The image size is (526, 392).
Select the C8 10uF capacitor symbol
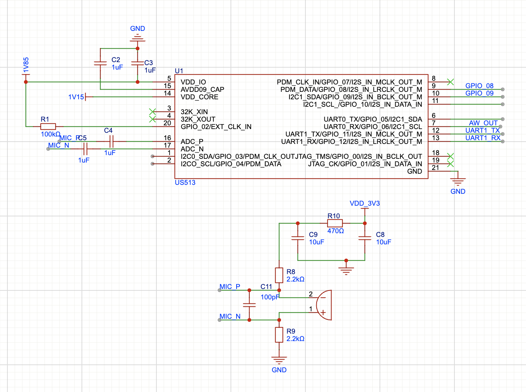tap(365, 238)
